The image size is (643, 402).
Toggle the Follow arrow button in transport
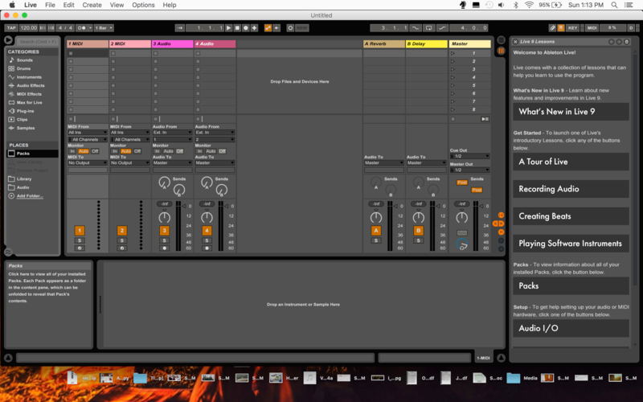(x=179, y=28)
